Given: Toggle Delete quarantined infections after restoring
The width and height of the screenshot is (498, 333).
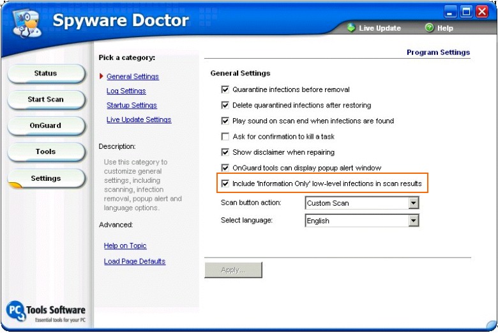Looking at the screenshot, I should tap(225, 105).
